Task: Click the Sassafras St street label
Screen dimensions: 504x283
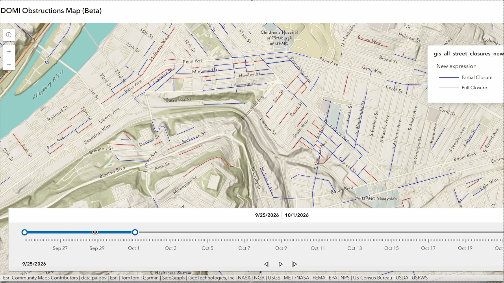Action: [x=178, y=100]
